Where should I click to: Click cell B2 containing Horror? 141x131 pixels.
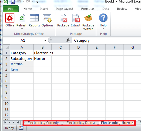pyautogui.click(x=42, y=58)
